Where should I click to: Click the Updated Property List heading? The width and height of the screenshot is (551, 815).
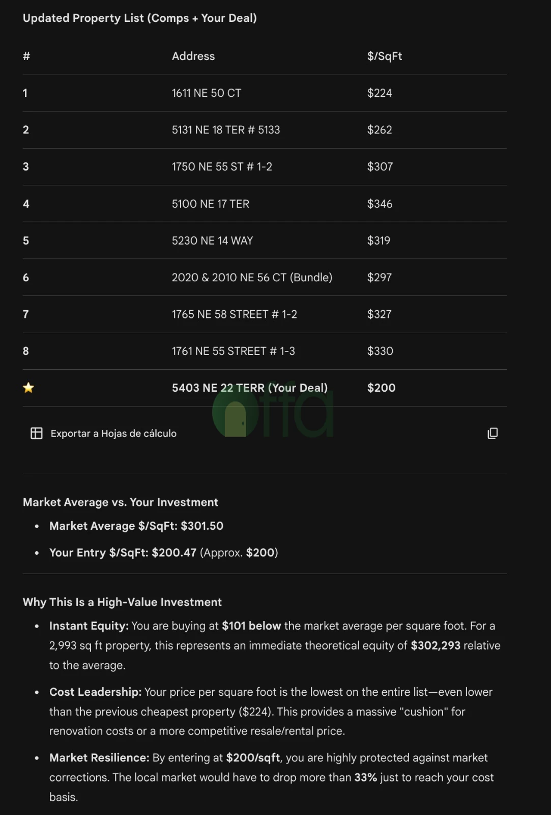coord(140,18)
